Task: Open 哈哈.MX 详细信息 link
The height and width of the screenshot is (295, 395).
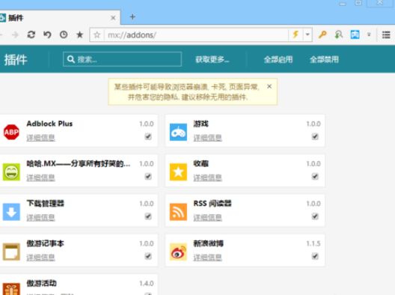Action: pos(40,177)
